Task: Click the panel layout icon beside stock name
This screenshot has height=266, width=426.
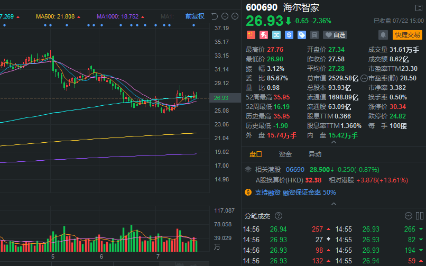Action: click(419, 8)
